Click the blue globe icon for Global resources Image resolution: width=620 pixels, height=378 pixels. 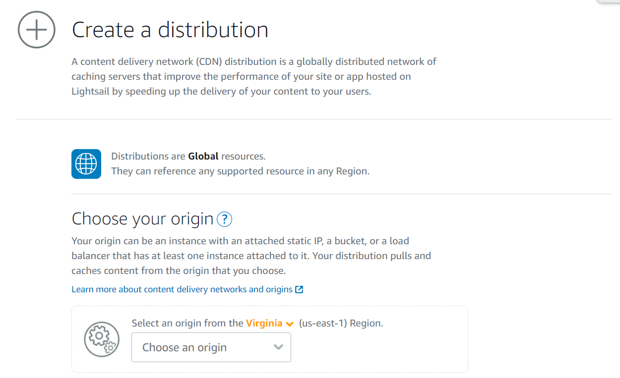coord(86,163)
